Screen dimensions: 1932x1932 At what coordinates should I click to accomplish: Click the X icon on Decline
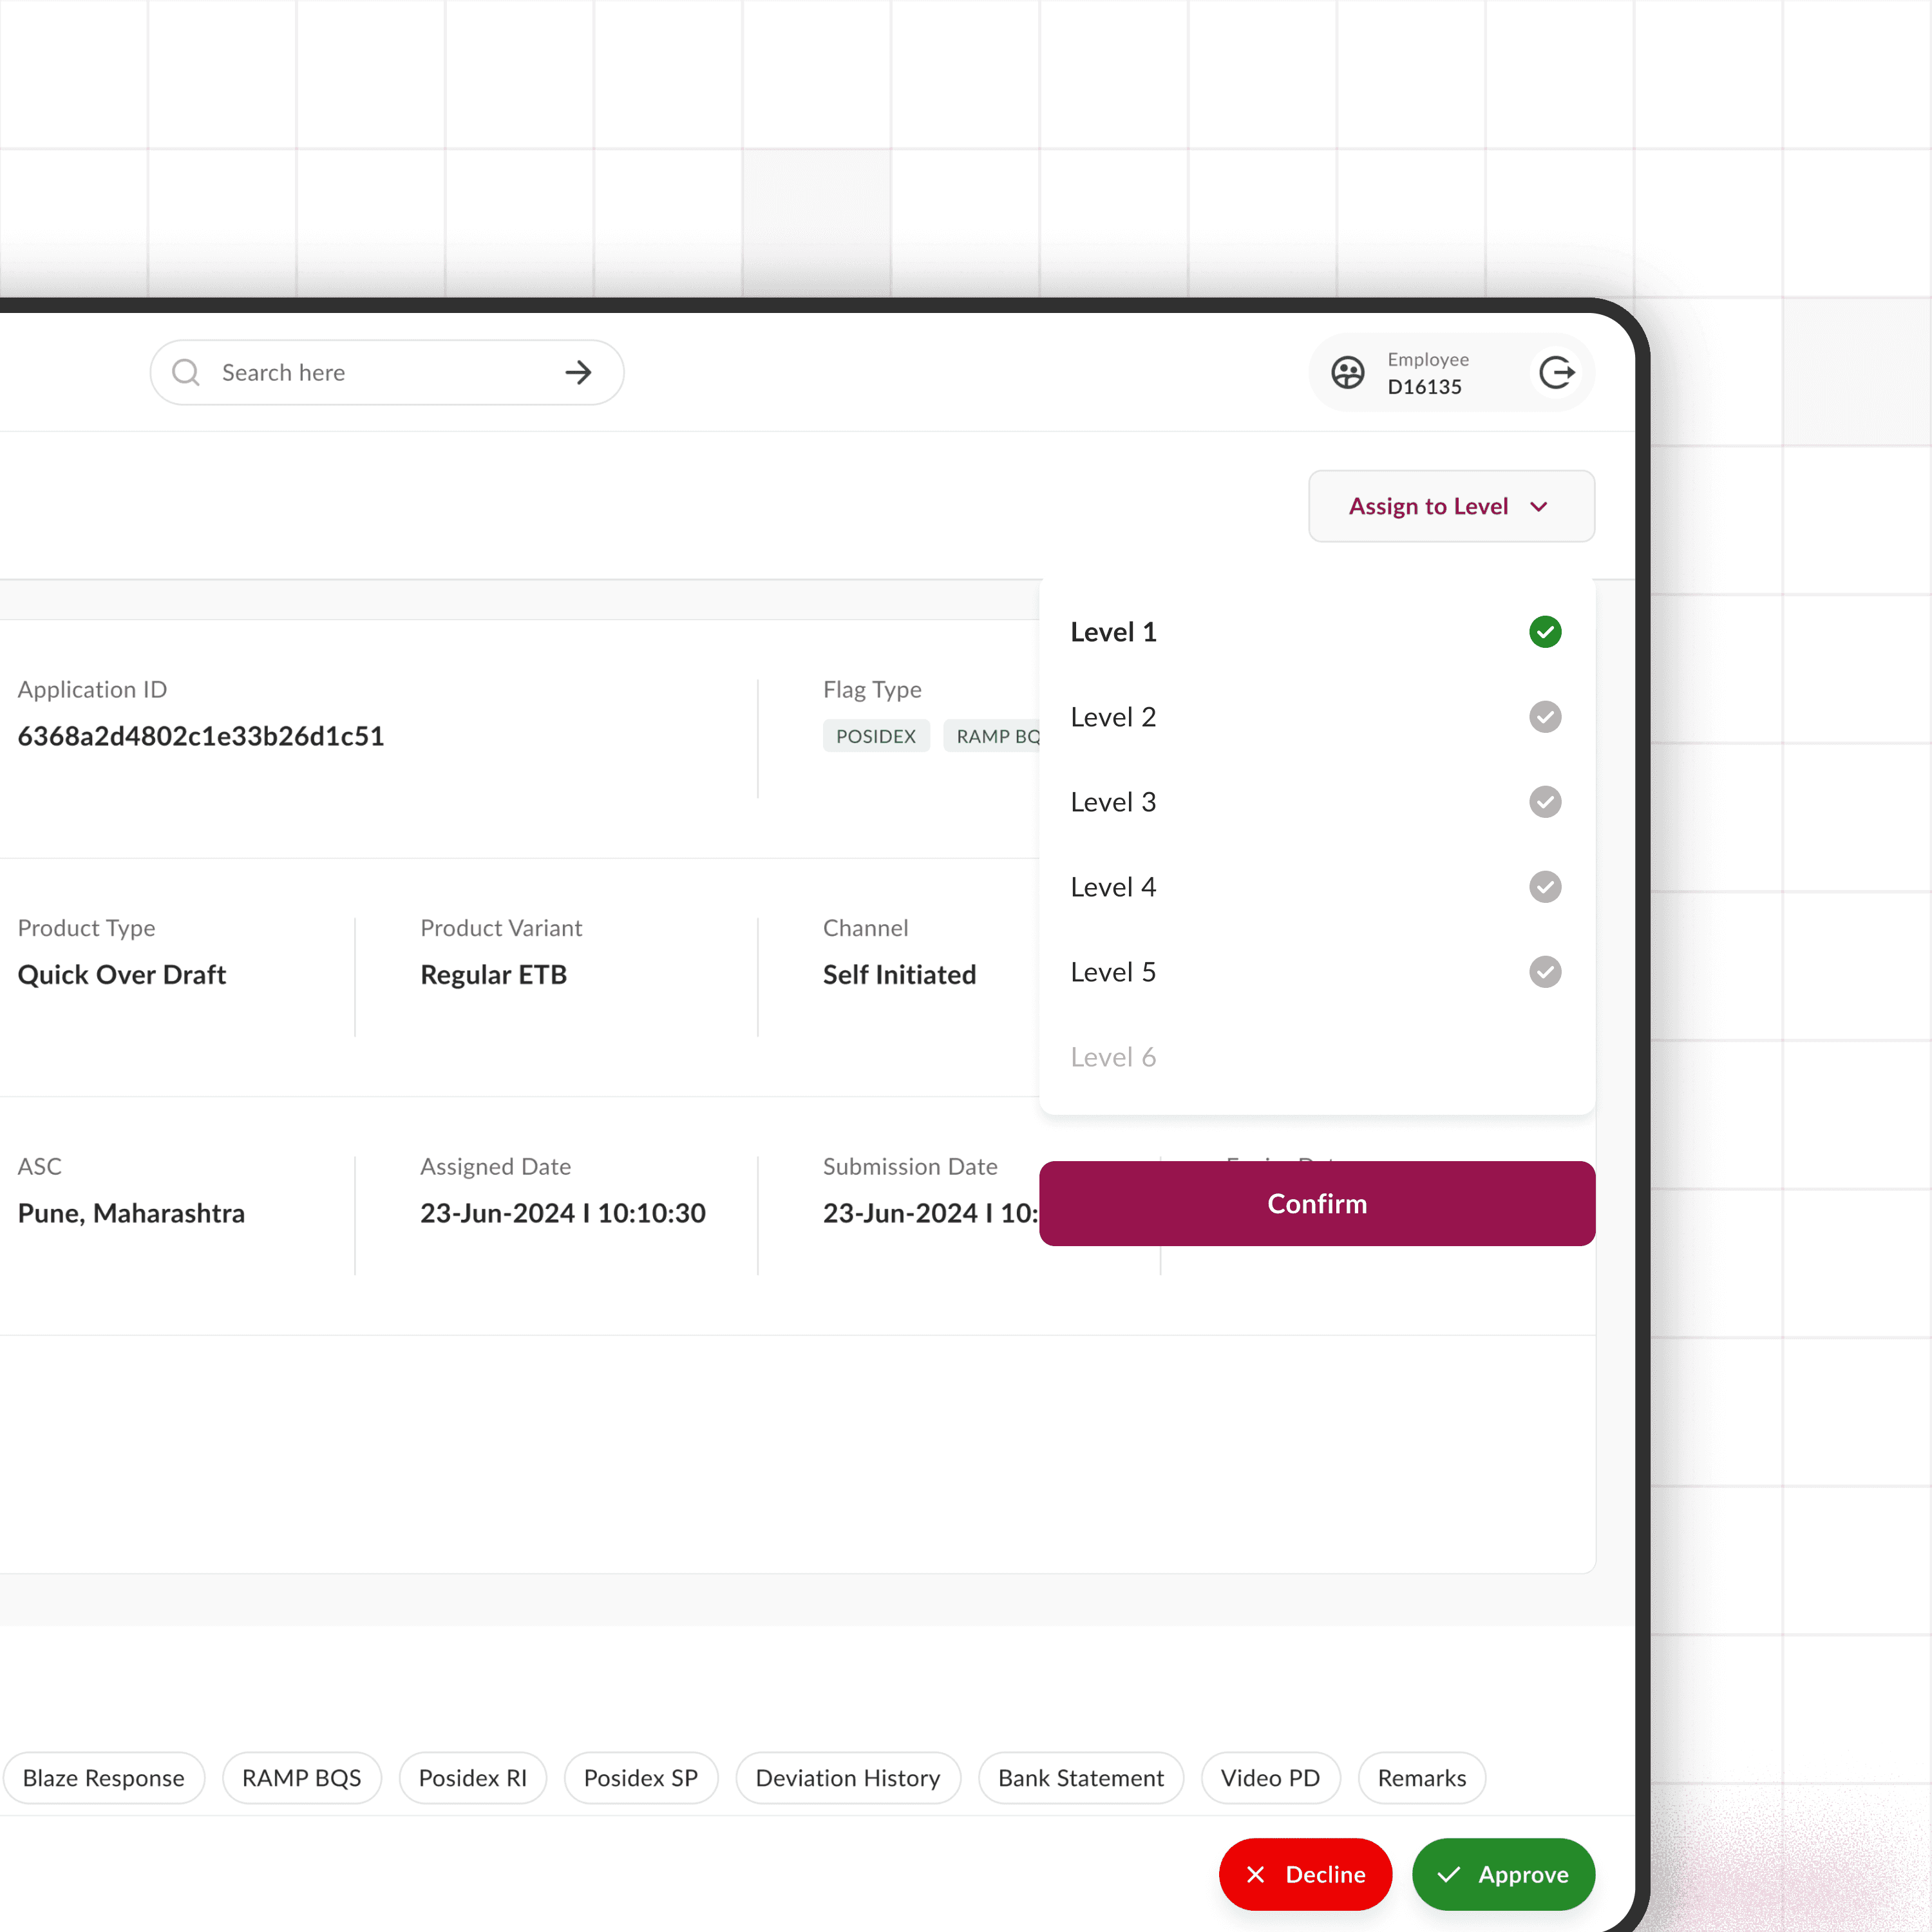(1255, 1874)
